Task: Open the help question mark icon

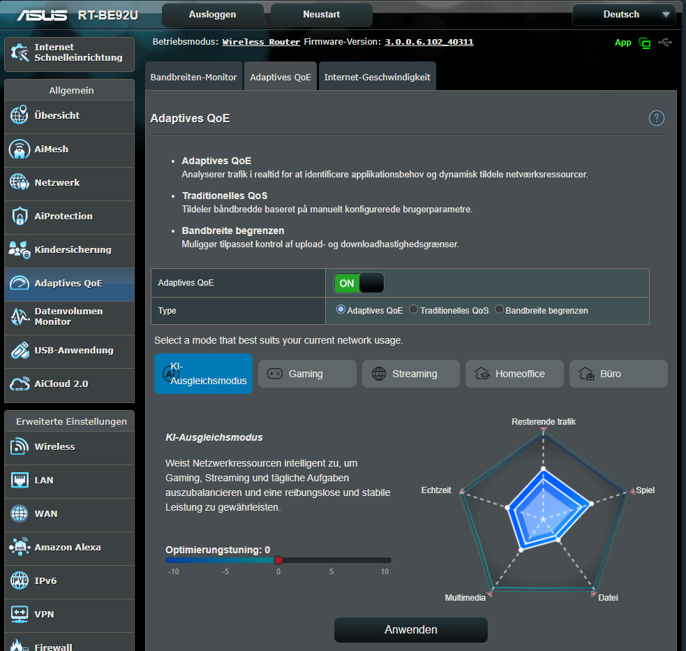Action: pos(656,118)
